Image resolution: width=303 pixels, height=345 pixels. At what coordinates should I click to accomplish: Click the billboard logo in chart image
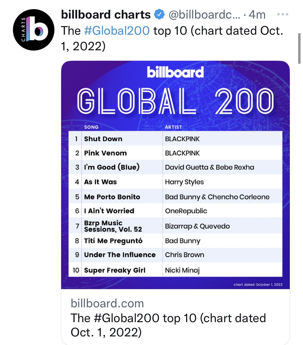click(175, 72)
